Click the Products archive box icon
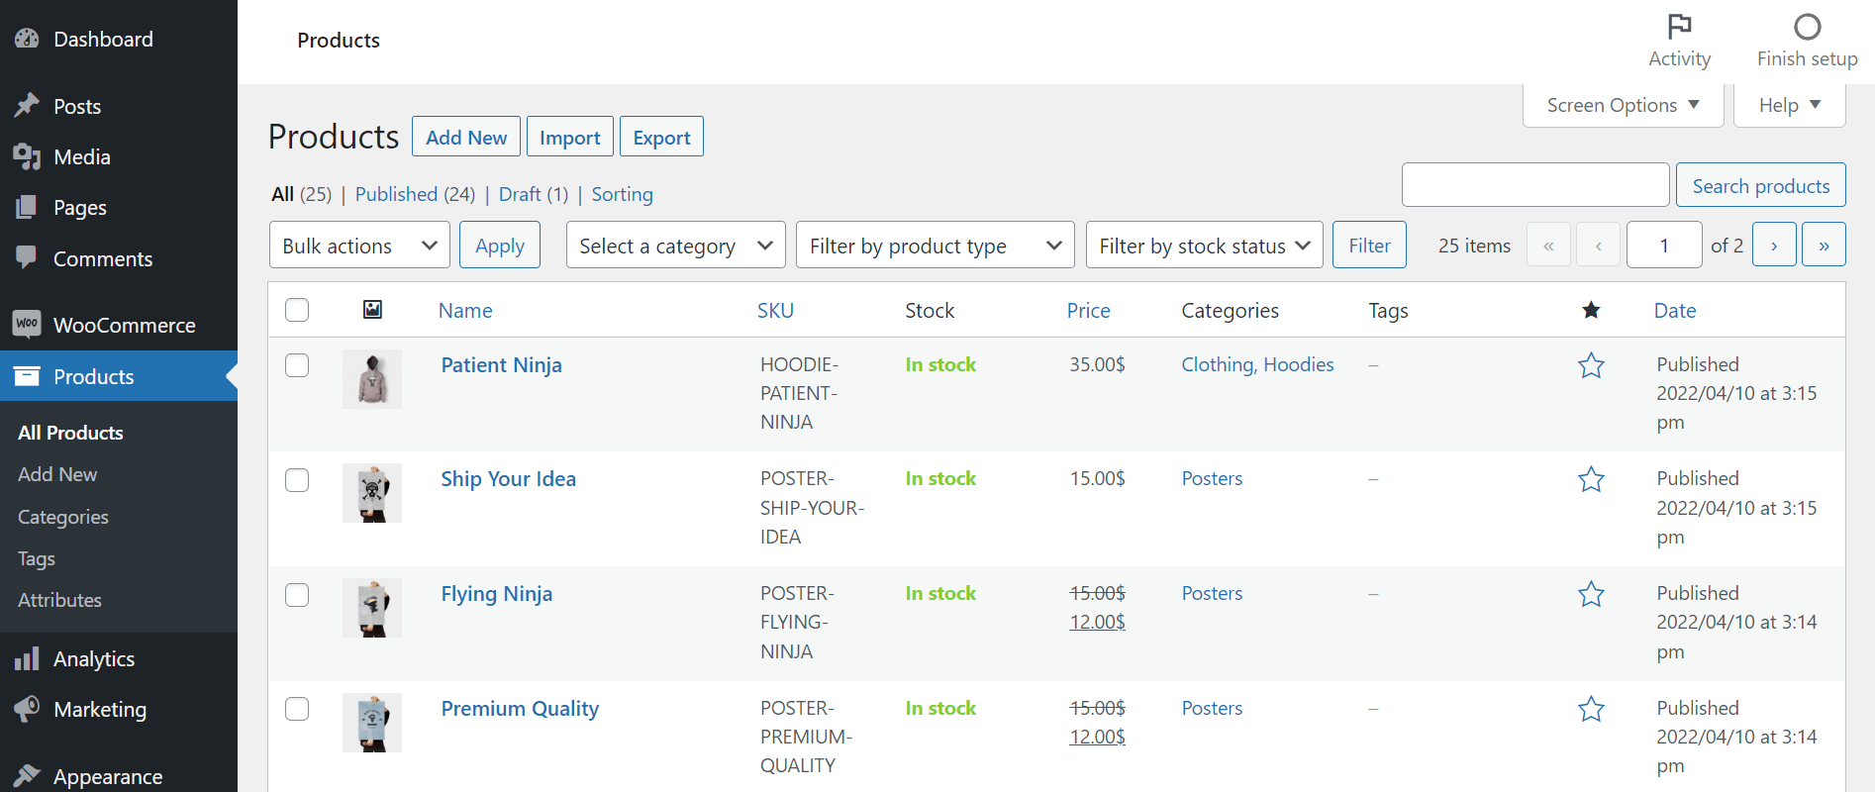Screen dimensions: 1875x792 [x=27, y=375]
